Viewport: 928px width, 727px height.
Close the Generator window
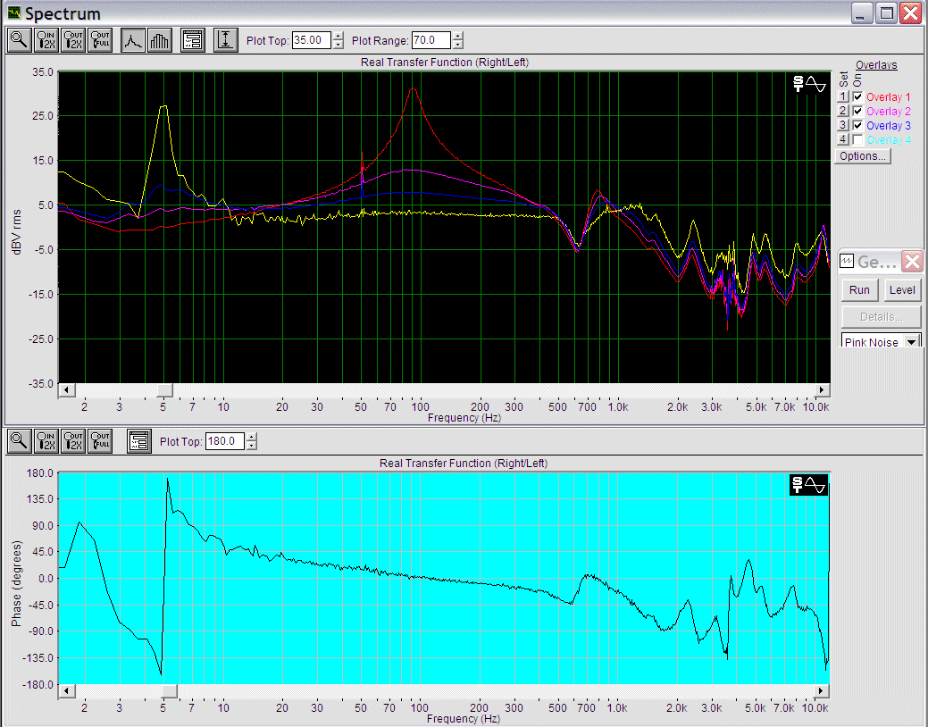tap(913, 261)
